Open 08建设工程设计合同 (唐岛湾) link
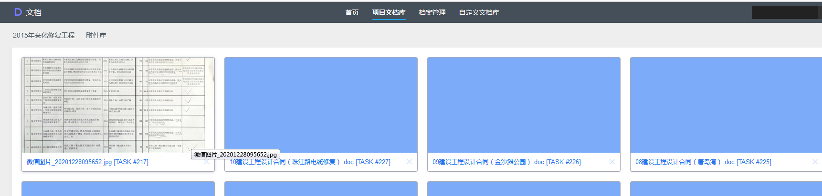822x196 pixels. tap(703, 162)
